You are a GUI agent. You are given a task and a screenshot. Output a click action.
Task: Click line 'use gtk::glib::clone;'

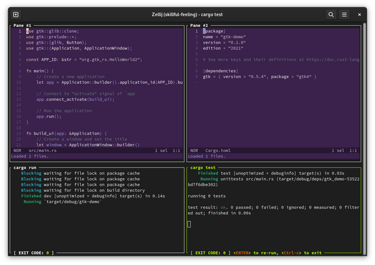point(52,31)
